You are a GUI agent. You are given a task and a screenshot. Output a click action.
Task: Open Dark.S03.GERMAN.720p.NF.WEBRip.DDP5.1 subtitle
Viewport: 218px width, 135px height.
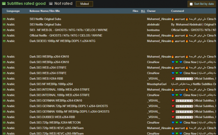(x=69, y=106)
